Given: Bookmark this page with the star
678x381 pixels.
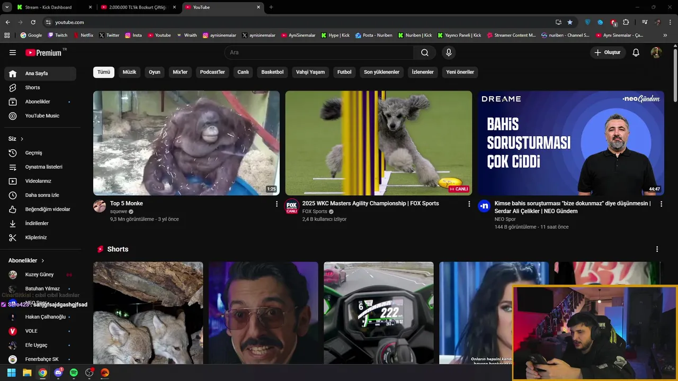Looking at the screenshot, I should 570,22.
